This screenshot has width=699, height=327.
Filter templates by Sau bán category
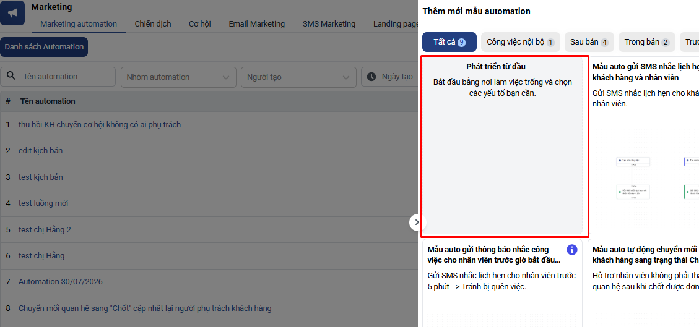click(x=589, y=42)
